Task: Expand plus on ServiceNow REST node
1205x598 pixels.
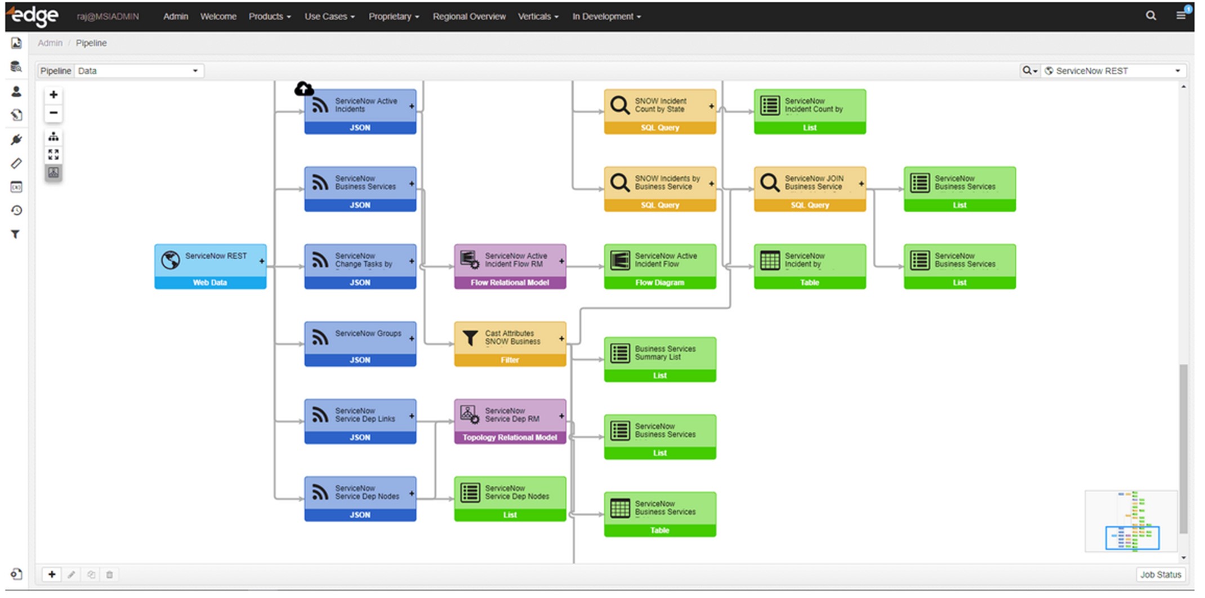Action: 262,261
